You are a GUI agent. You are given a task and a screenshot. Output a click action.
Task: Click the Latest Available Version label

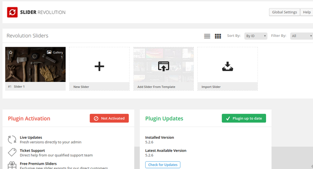pyautogui.click(x=166, y=150)
